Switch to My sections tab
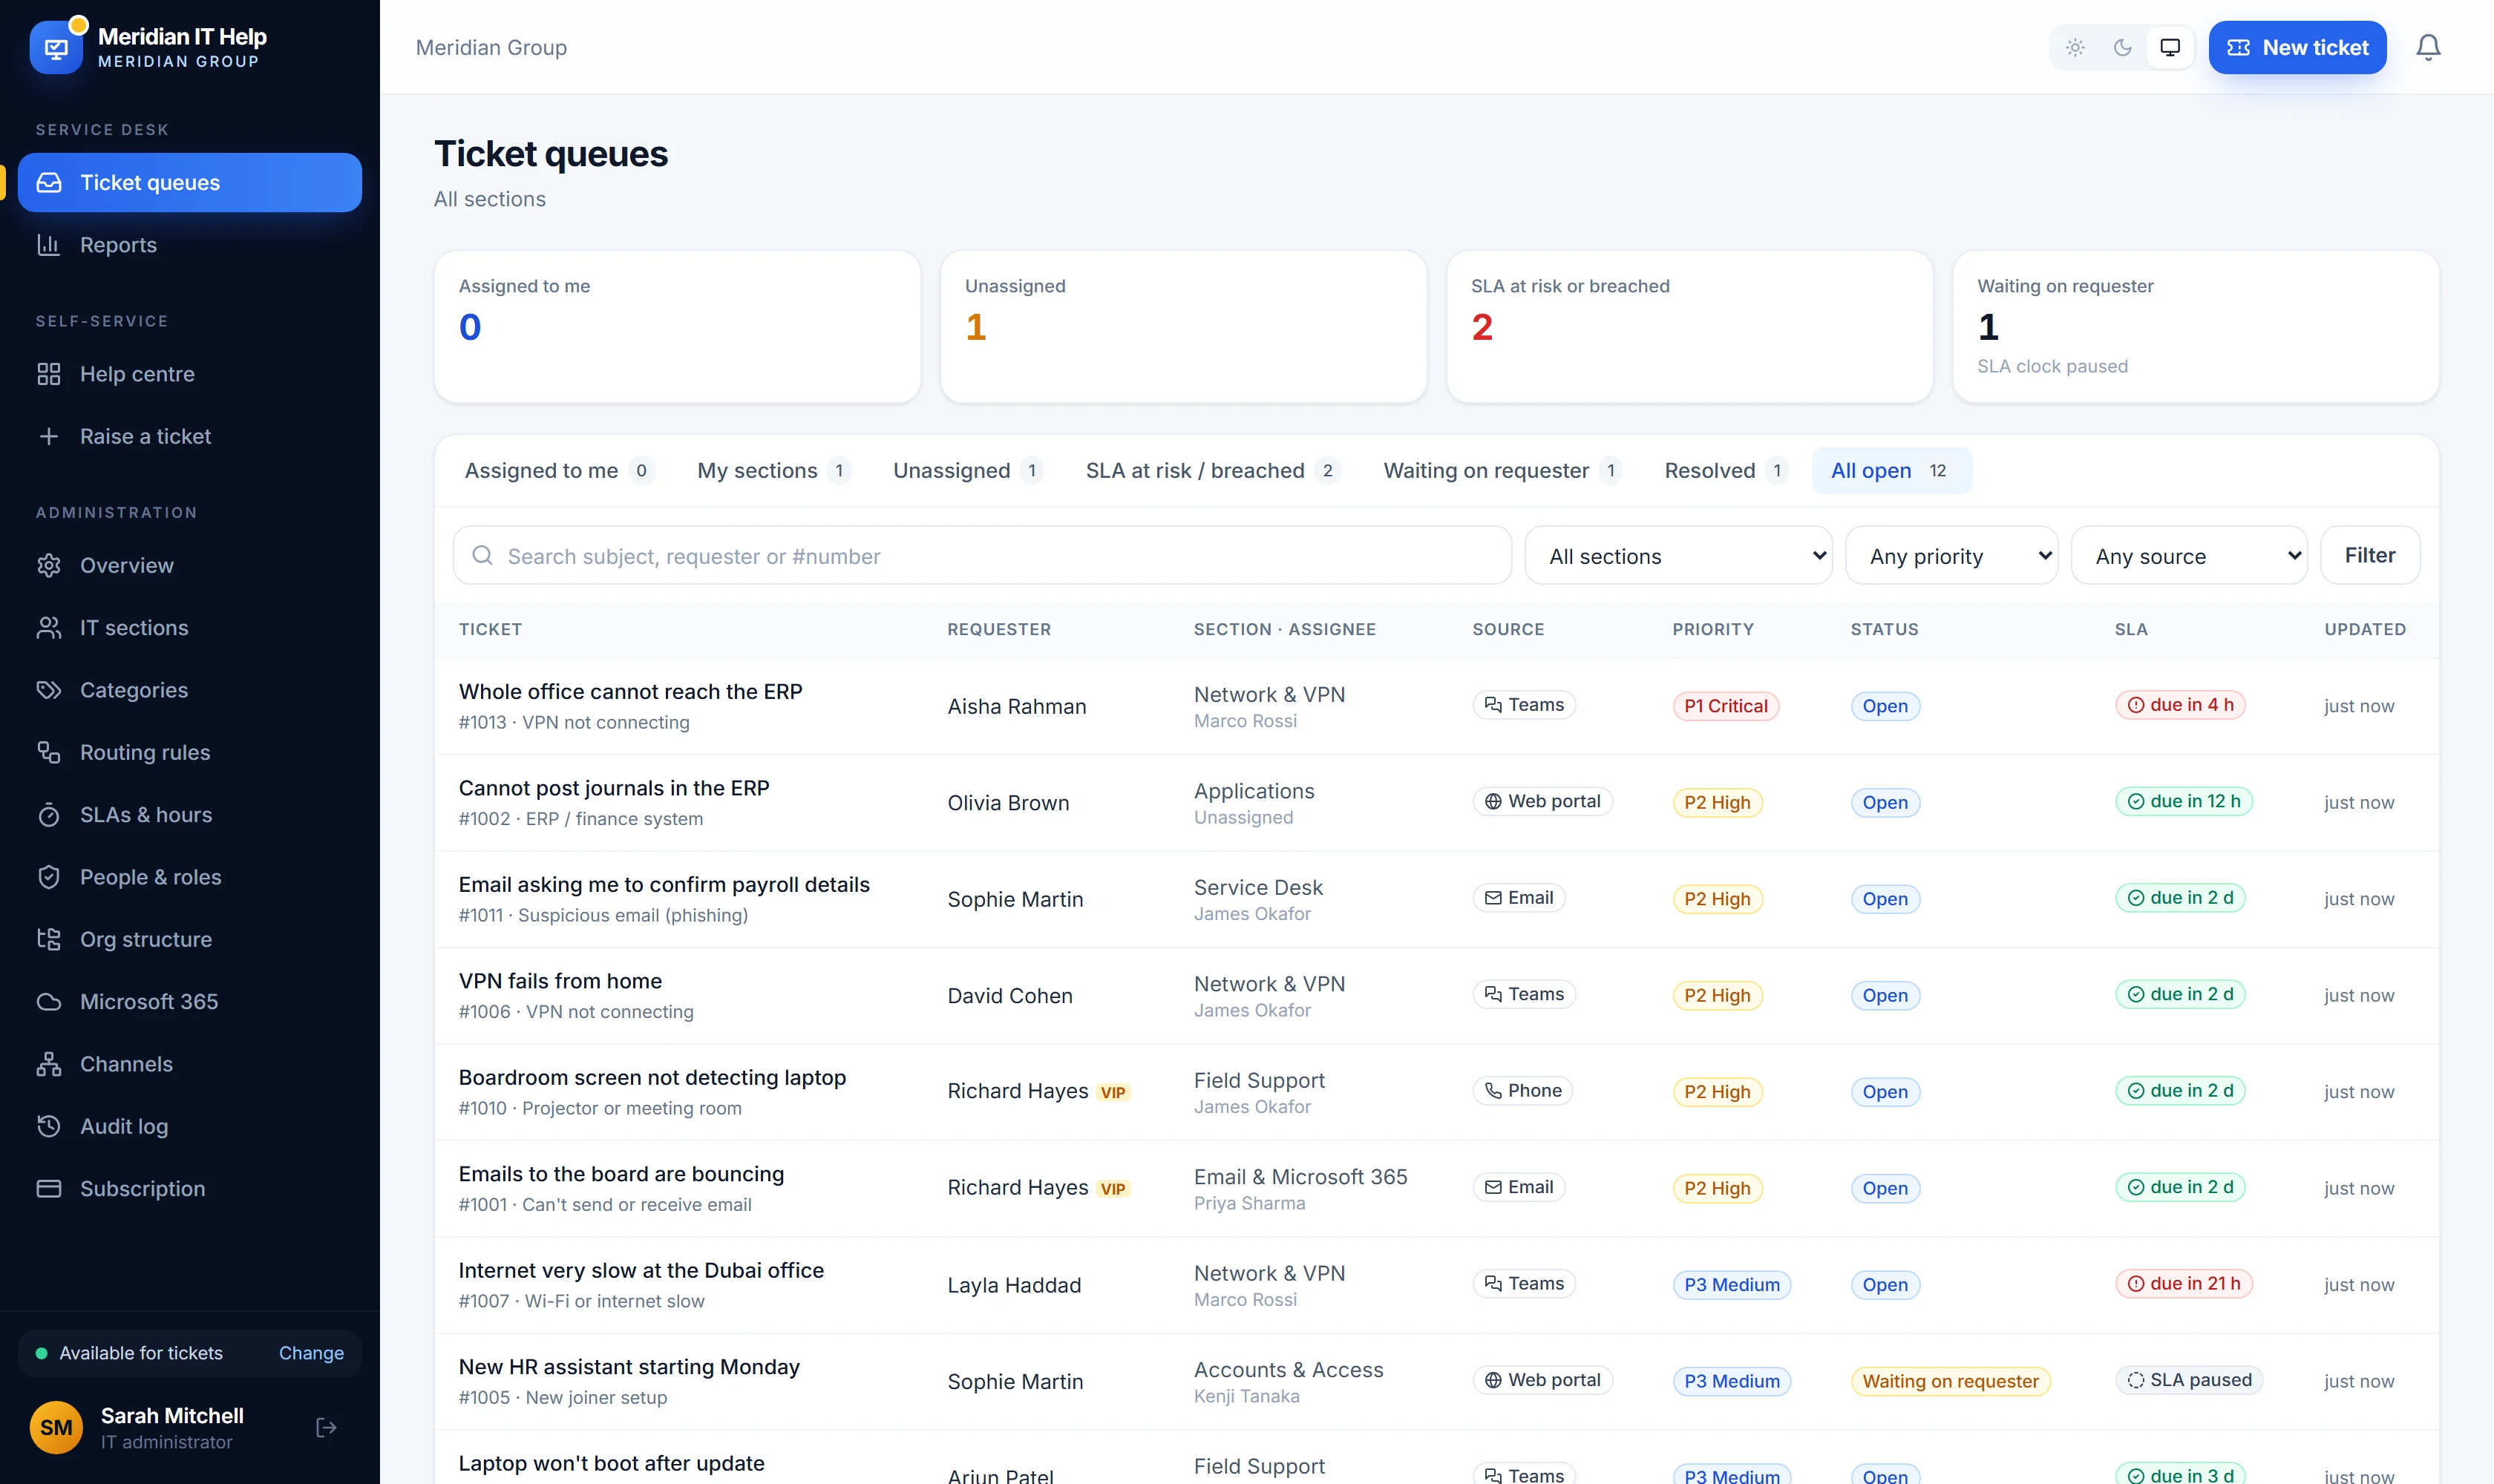The image size is (2494, 1484). [x=773, y=471]
